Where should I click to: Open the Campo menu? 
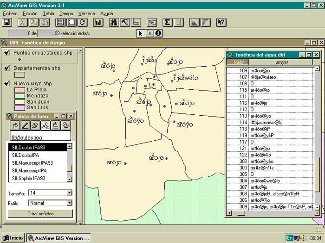click(66, 13)
